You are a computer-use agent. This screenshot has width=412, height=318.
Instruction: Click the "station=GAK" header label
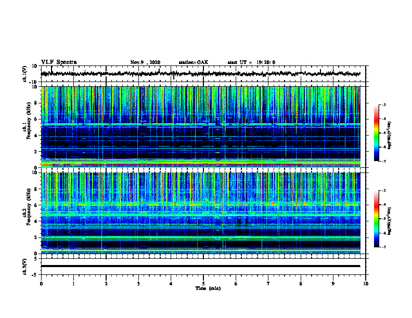[x=194, y=62]
